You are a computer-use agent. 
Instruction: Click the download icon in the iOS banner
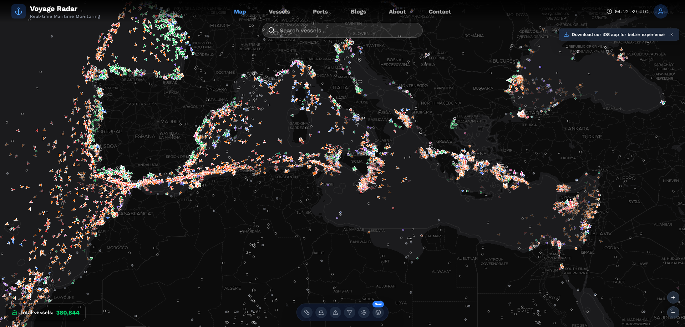(567, 35)
